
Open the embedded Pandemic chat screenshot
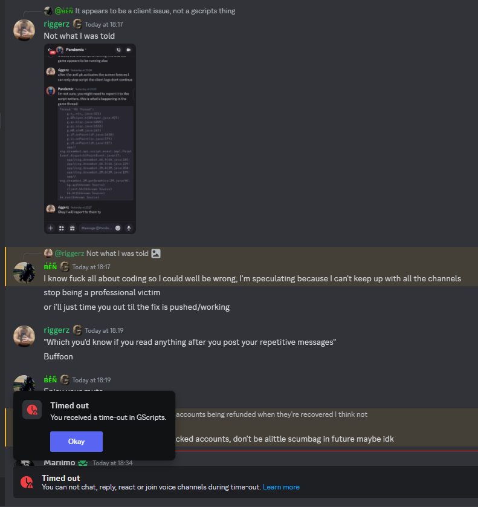(90, 139)
